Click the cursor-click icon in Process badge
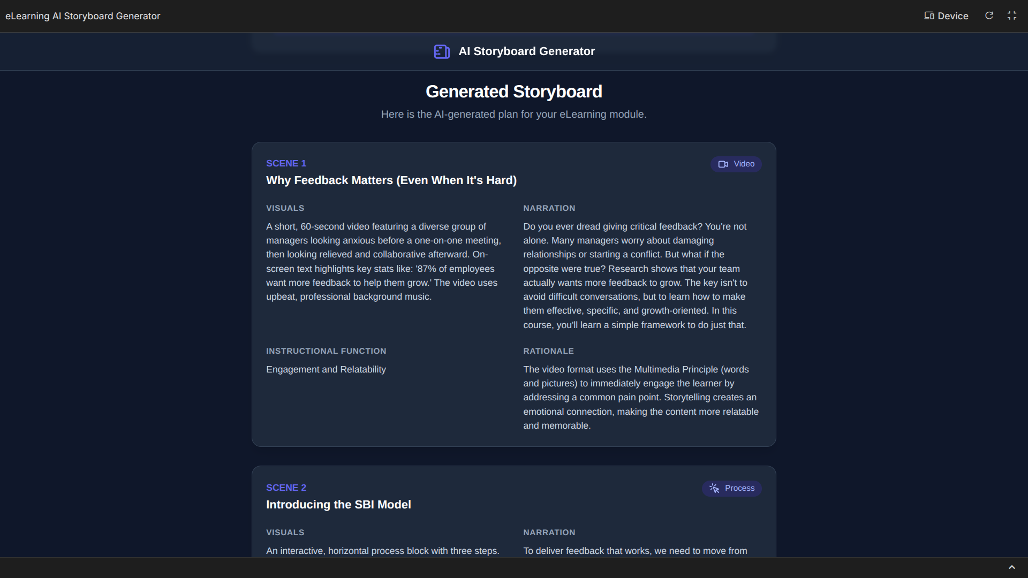The image size is (1028, 578). coord(714,488)
